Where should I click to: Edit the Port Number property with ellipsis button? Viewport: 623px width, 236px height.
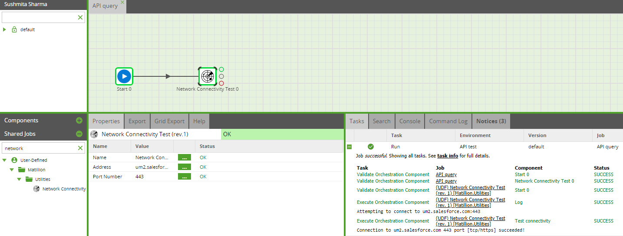point(185,177)
